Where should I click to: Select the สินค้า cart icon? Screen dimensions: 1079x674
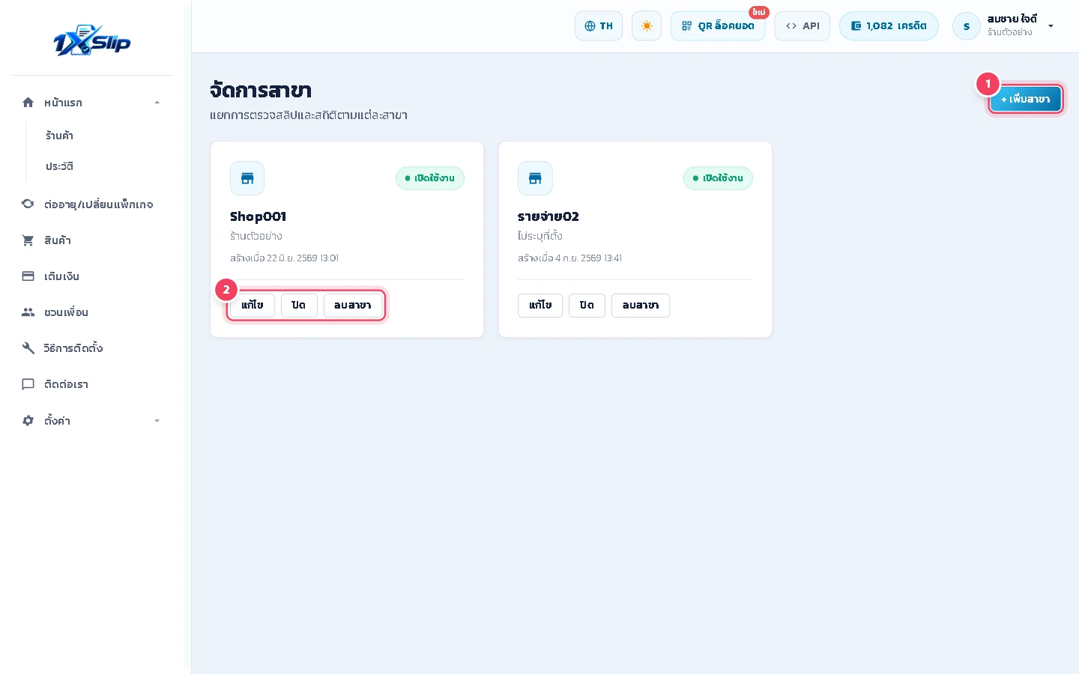28,240
